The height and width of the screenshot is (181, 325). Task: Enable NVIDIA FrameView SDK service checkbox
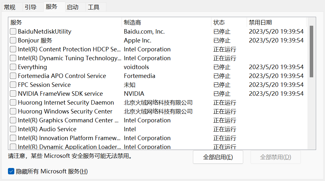(x=13, y=94)
